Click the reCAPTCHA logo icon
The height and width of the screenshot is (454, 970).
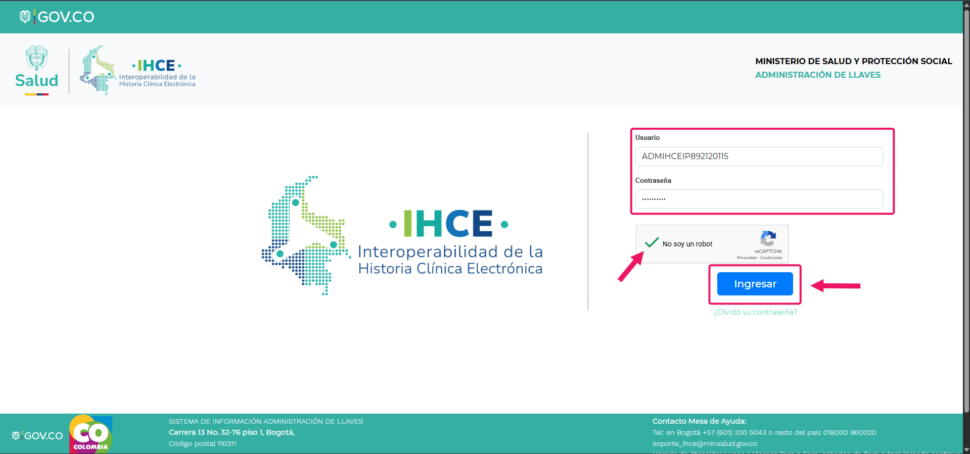point(768,238)
